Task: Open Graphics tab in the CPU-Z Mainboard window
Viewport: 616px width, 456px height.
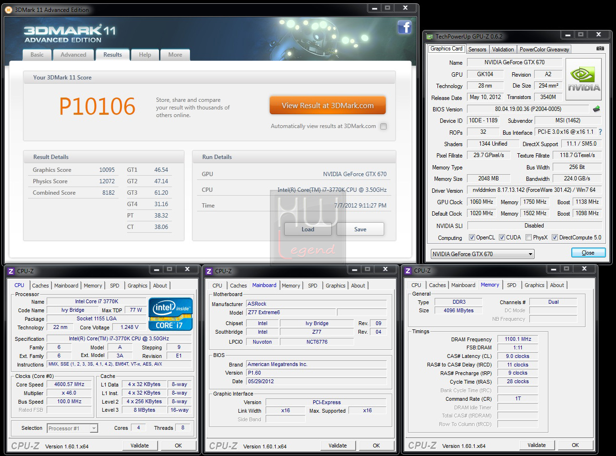Action: tap(336, 286)
